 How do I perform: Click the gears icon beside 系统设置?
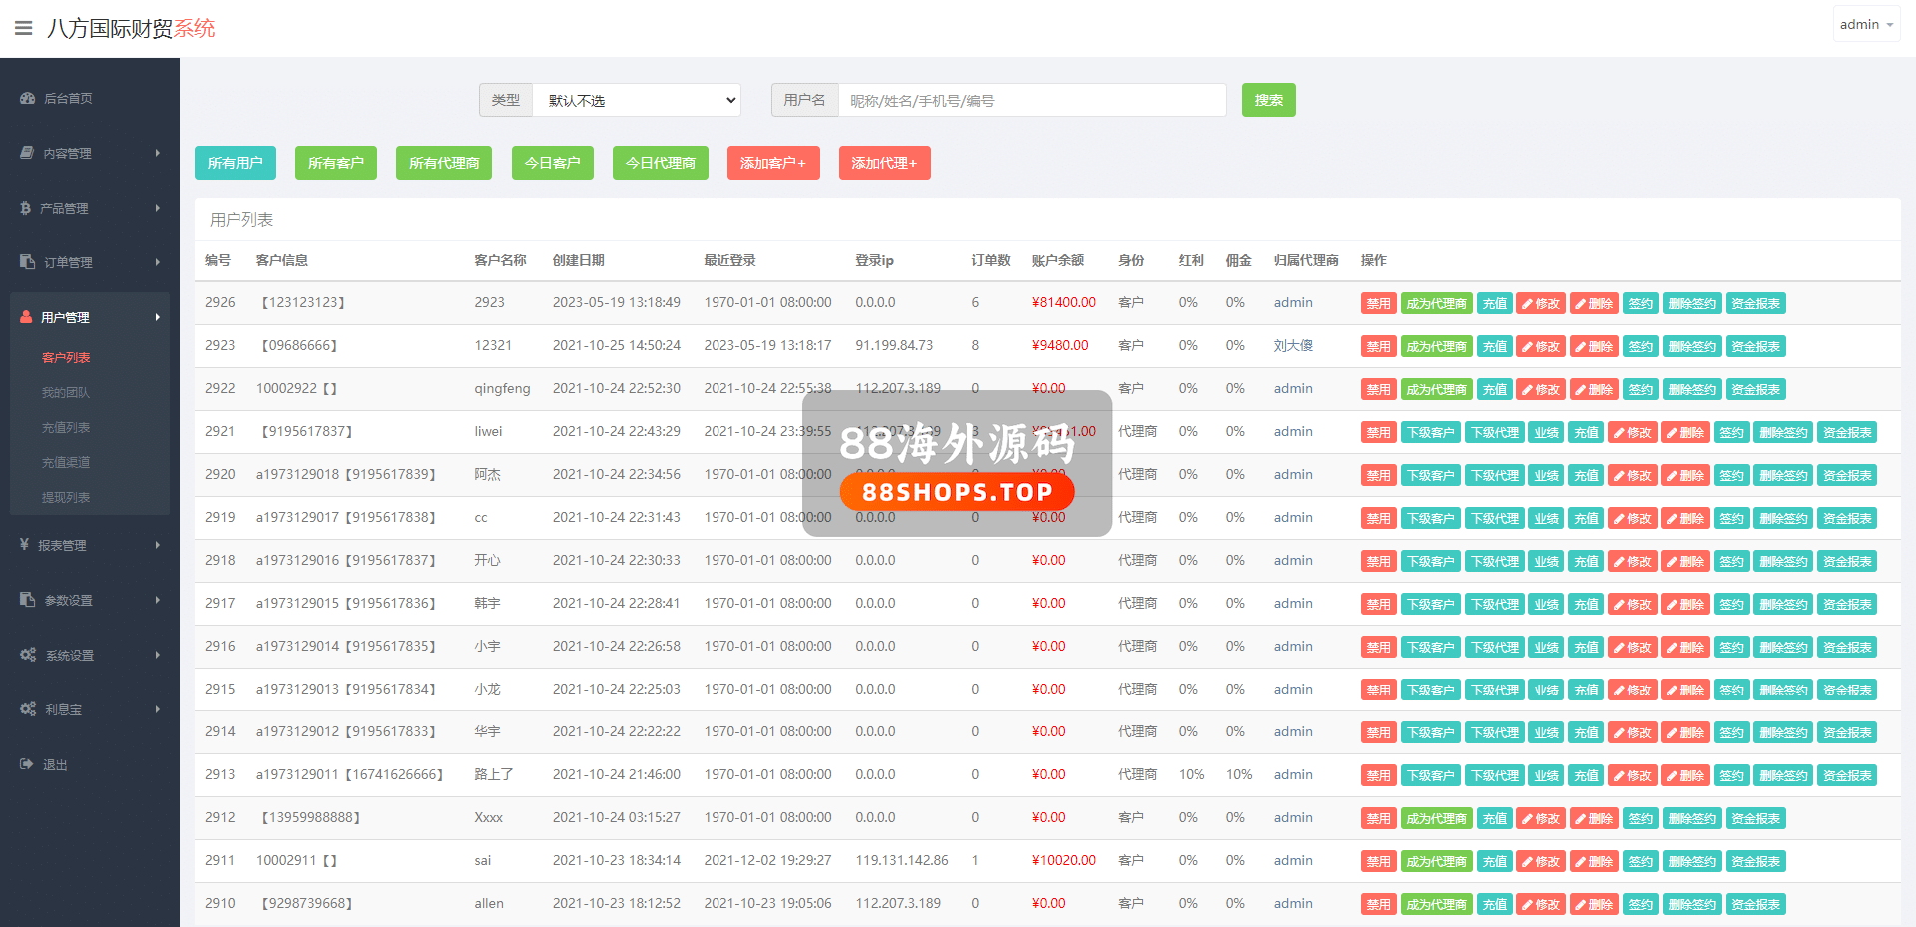27,655
